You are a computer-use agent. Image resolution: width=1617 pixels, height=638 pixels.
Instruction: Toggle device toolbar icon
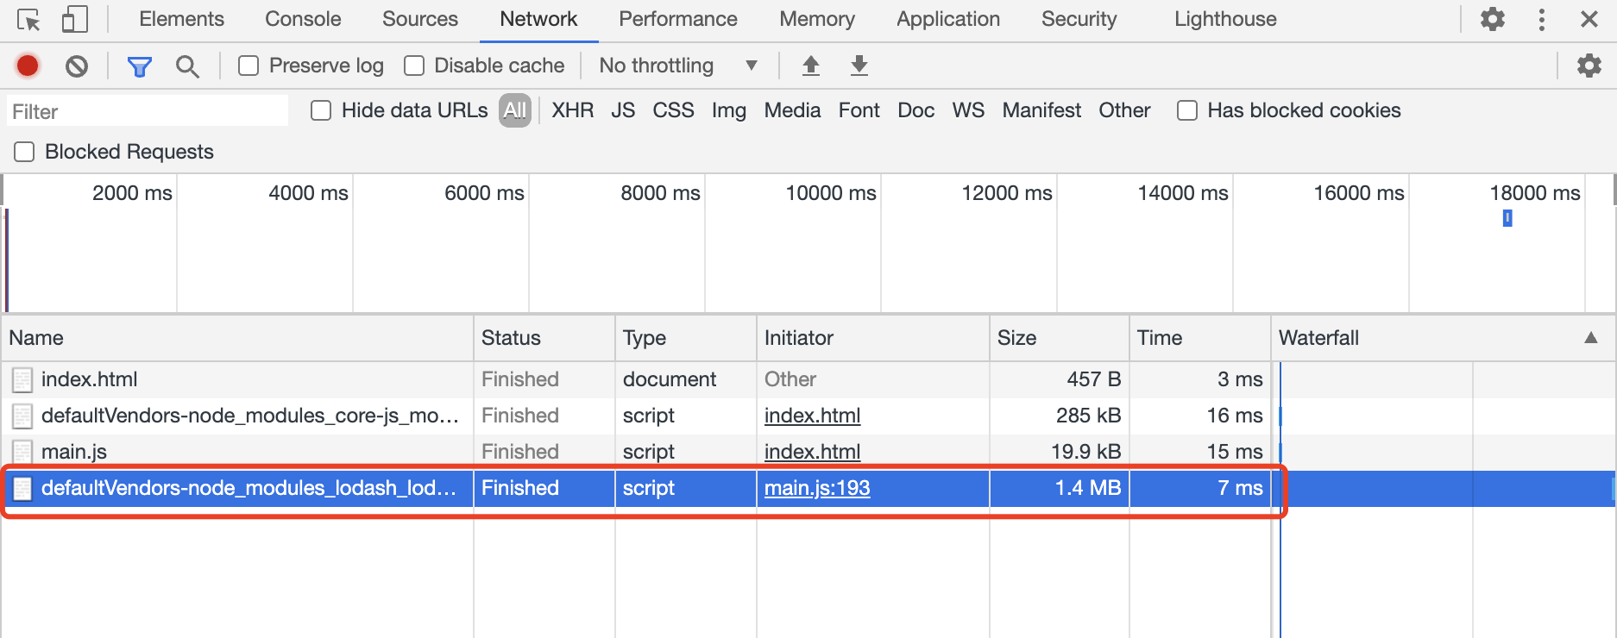pos(75,19)
